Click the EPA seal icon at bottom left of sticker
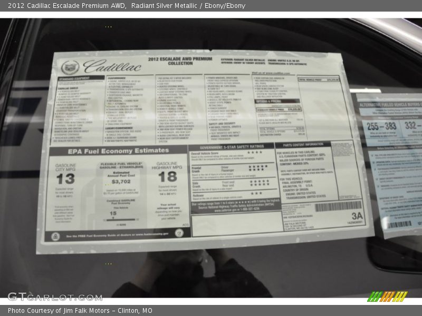This screenshot has height=316, width=422. click(55, 236)
